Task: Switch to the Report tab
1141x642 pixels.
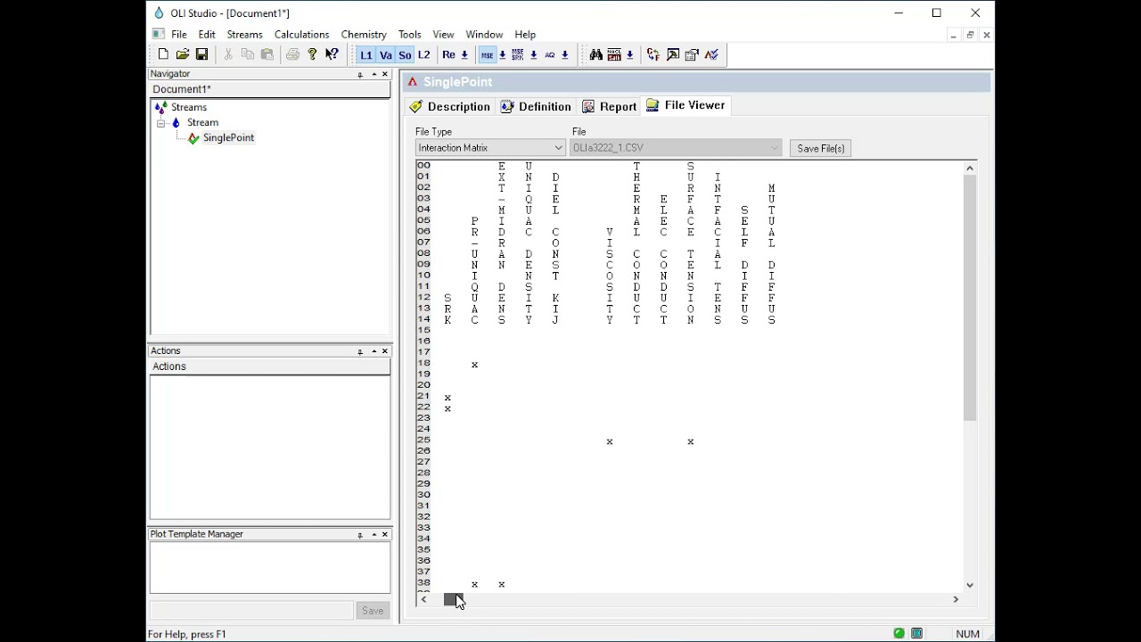Action: coord(610,107)
